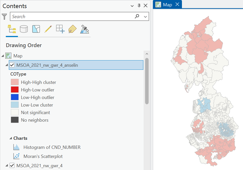Click the filter funnel icon
The height and width of the screenshot is (170, 243).
4,17
